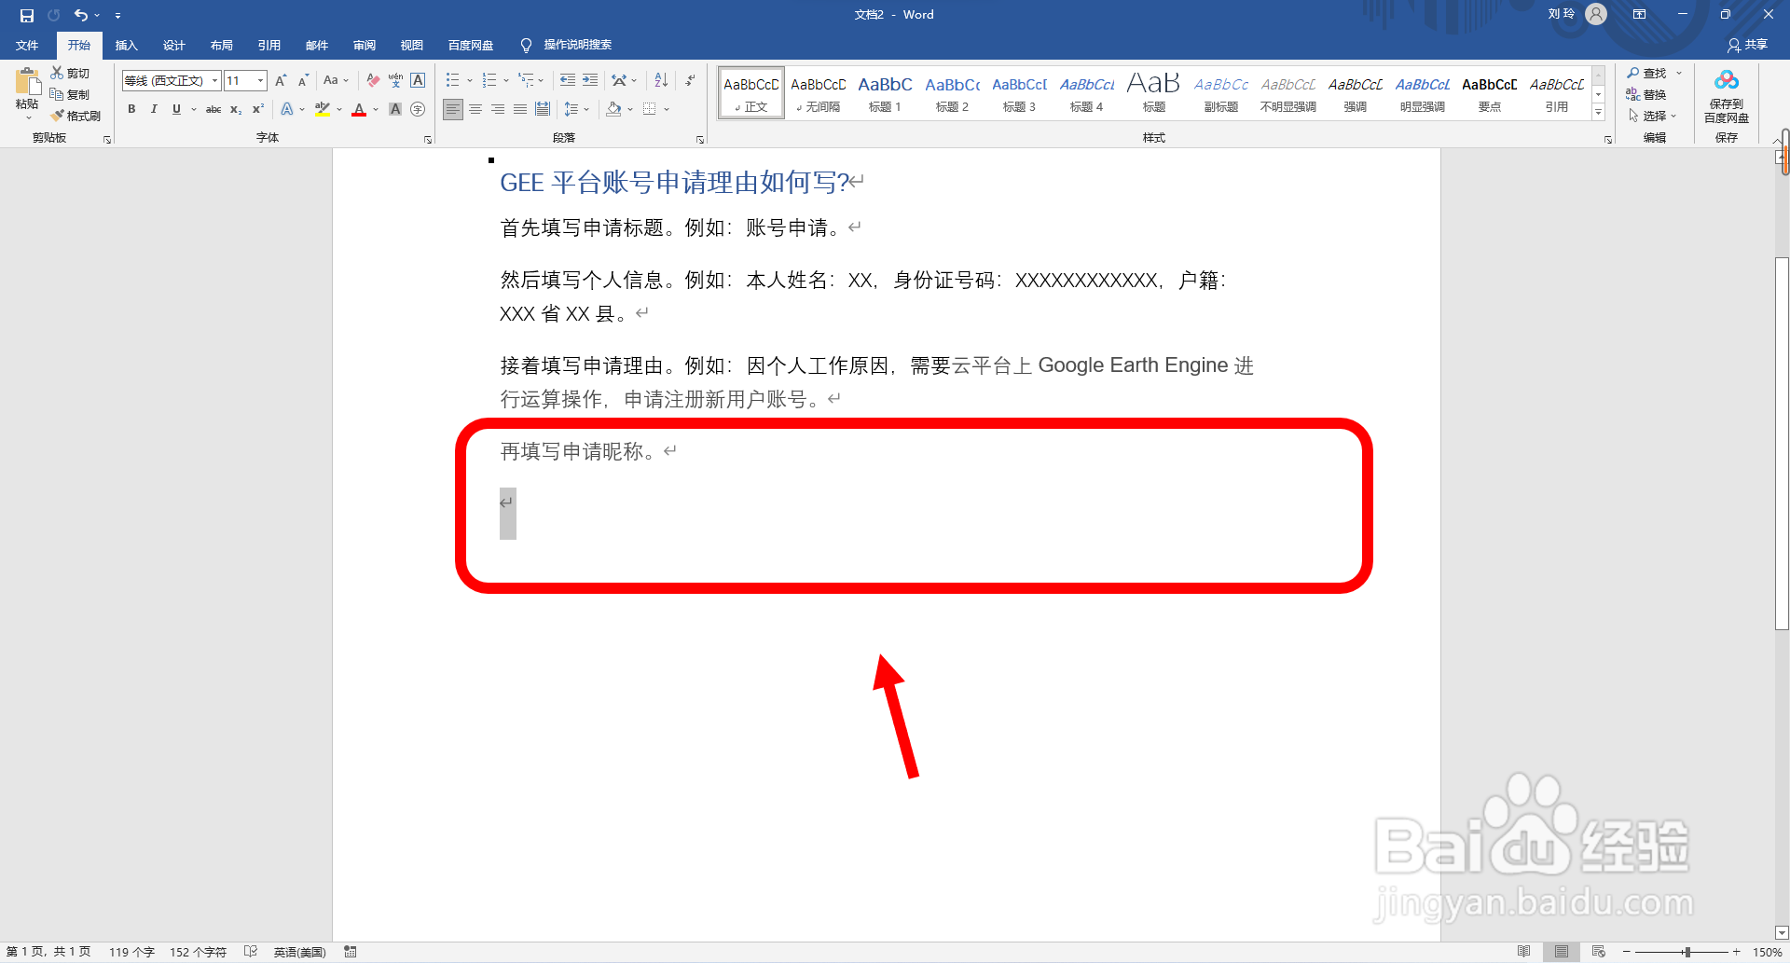Click 查找 find icon
This screenshot has width=1790, height=963.
pos(1647,73)
